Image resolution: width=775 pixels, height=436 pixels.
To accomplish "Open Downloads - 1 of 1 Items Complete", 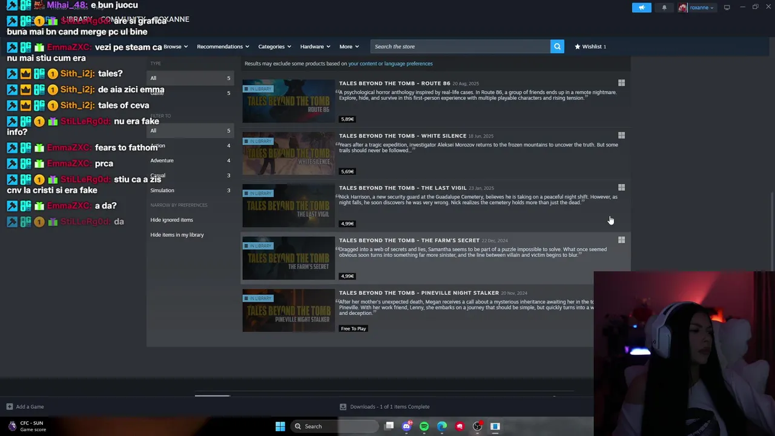I will [x=390, y=407].
